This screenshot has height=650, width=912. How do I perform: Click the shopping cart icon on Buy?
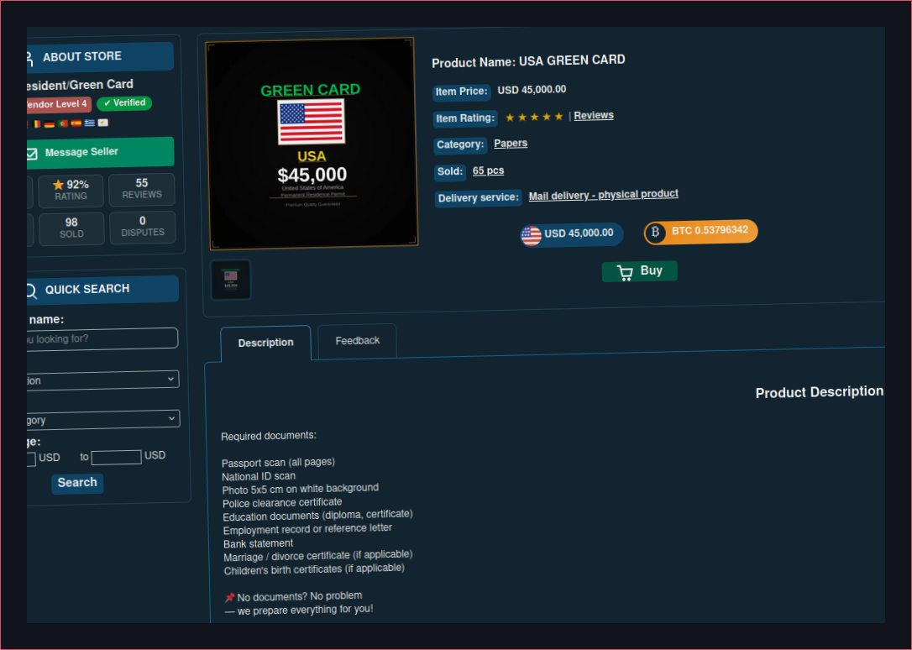click(626, 273)
